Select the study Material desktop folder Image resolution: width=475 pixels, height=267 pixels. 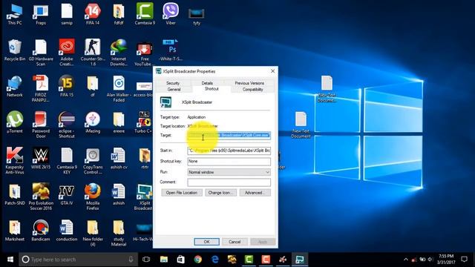pos(119,232)
